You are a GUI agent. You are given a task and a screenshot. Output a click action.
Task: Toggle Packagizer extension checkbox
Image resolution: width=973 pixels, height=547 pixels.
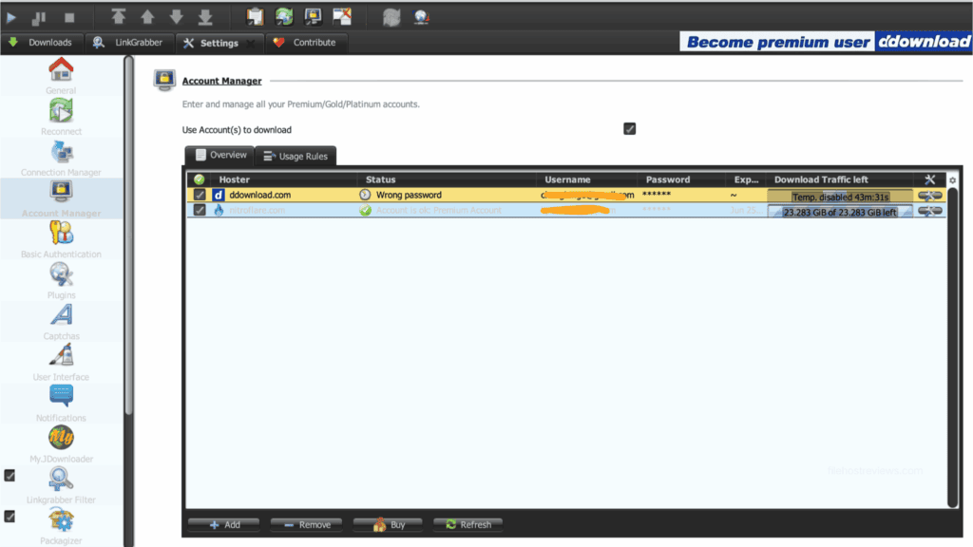10,517
